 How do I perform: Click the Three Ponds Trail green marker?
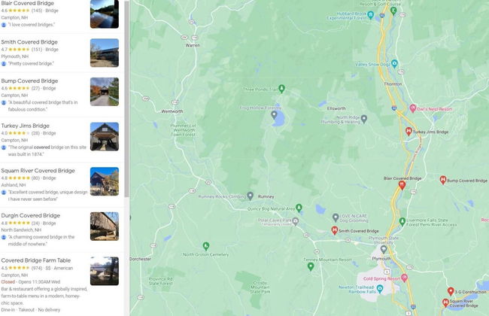pos(281,89)
